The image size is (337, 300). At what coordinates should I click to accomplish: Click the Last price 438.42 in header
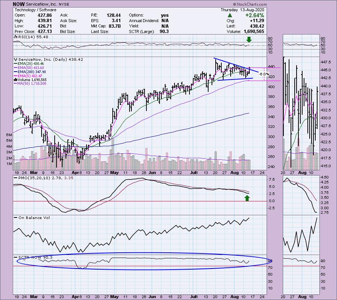pyautogui.click(x=257, y=26)
